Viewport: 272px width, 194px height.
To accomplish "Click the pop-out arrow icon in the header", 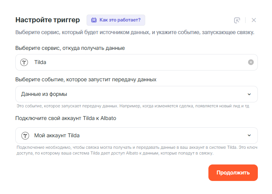I will 237,20.
